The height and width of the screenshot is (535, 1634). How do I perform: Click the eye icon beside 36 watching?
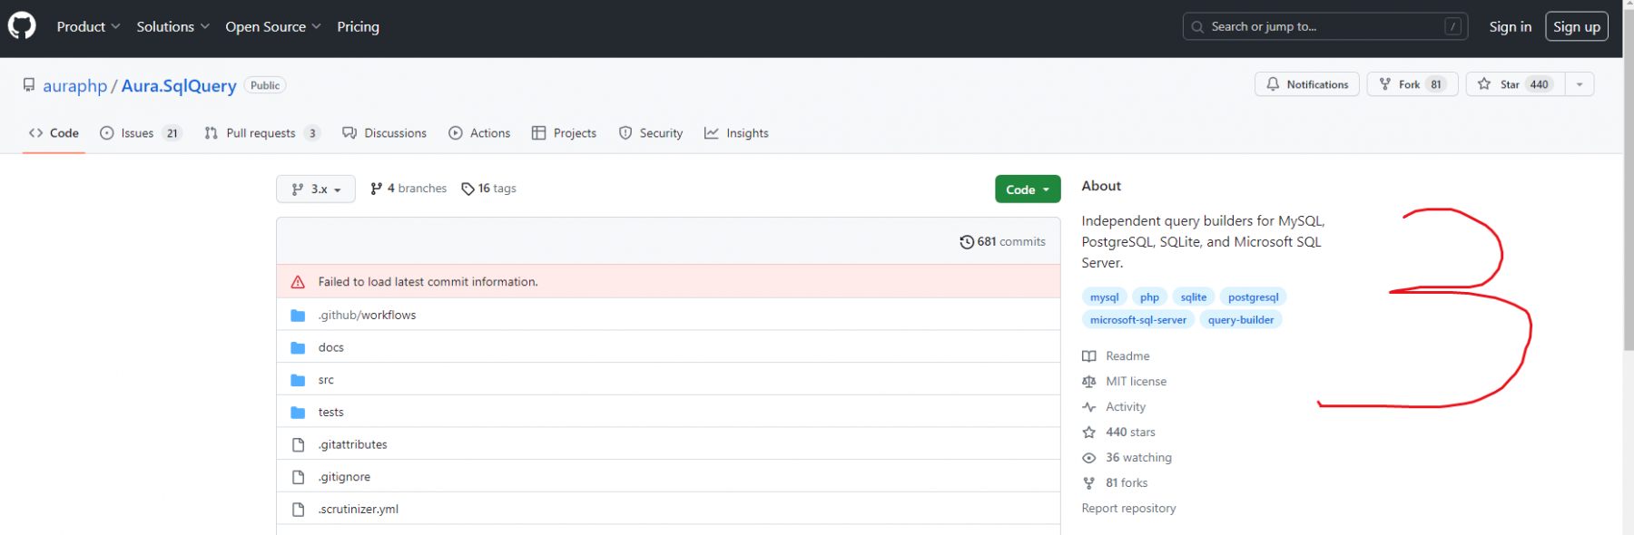(x=1089, y=458)
